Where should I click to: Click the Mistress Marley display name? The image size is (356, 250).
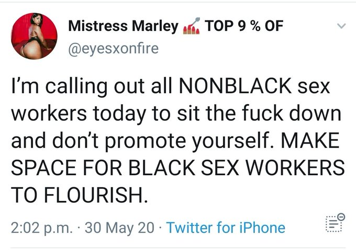[x=123, y=26]
